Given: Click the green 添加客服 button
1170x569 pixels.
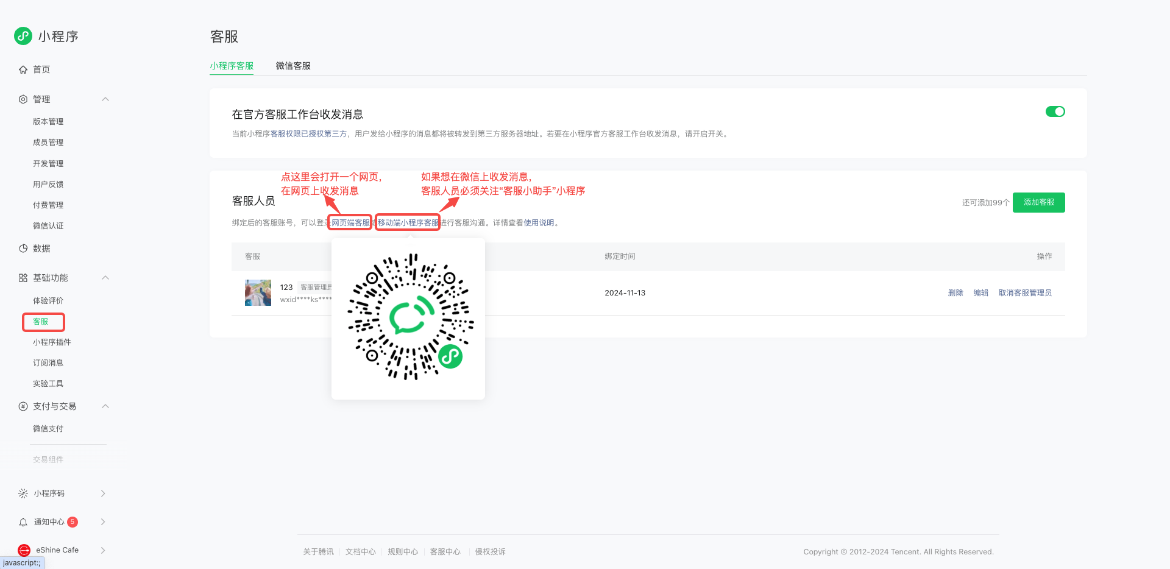Looking at the screenshot, I should tap(1038, 202).
